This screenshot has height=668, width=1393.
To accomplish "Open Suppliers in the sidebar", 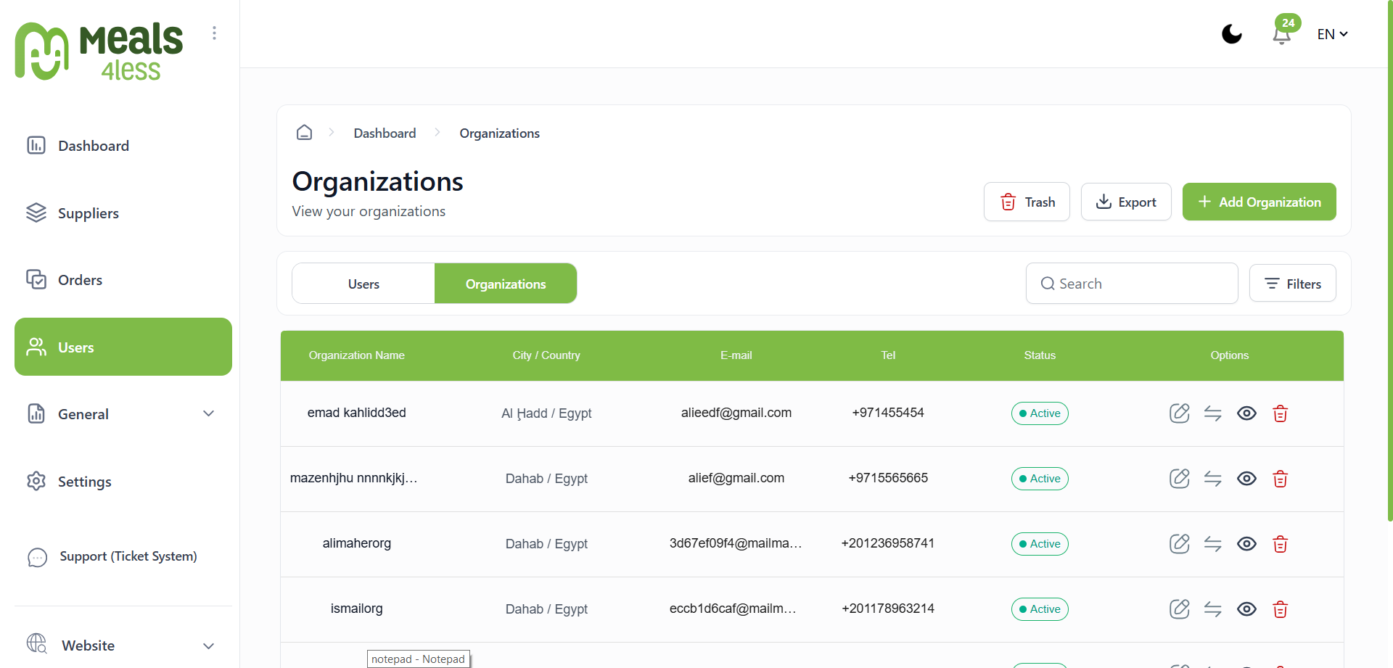I will [x=123, y=213].
